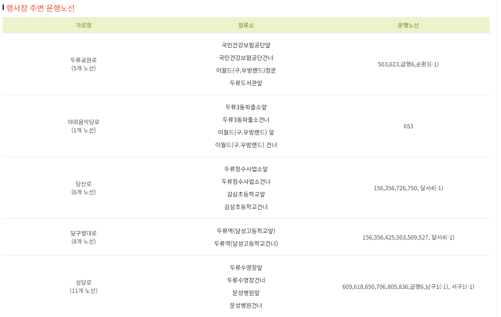Click the 두류3동파출소앞 stop
The width and height of the screenshot is (501, 317).
click(x=246, y=107)
